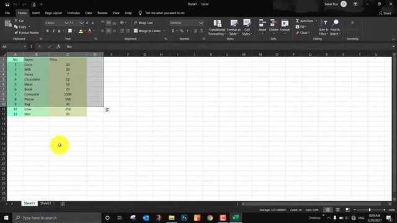Toggle Italic formatting

tap(53, 31)
